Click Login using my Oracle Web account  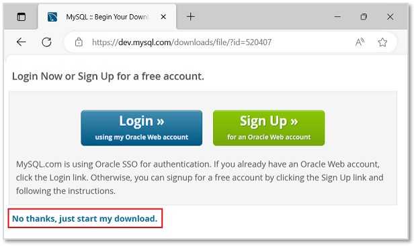click(x=141, y=128)
